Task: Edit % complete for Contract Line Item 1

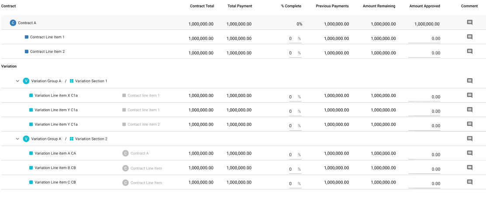Action: click(291, 38)
